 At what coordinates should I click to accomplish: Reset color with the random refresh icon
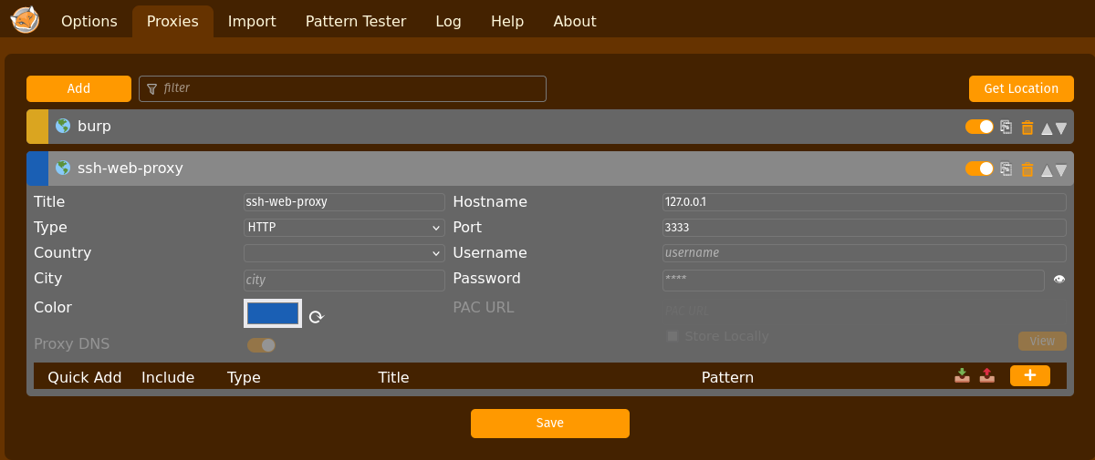click(317, 317)
